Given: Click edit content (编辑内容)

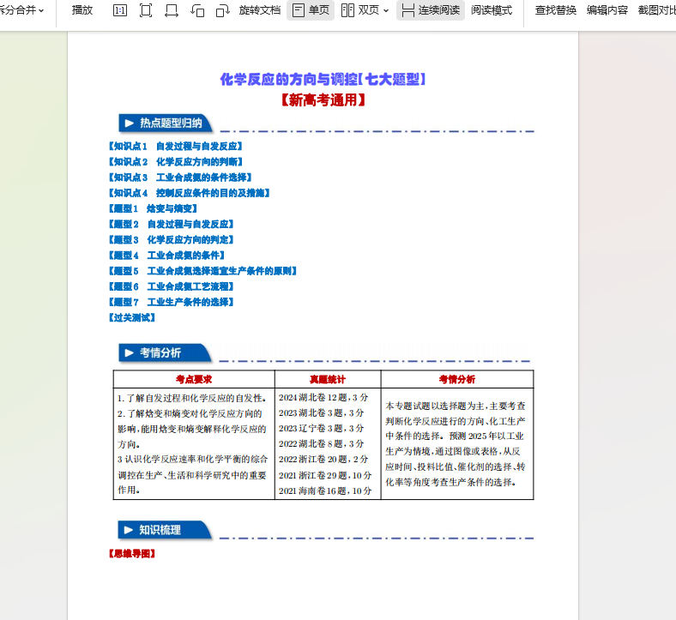Looking at the screenshot, I should pyautogui.click(x=607, y=10).
